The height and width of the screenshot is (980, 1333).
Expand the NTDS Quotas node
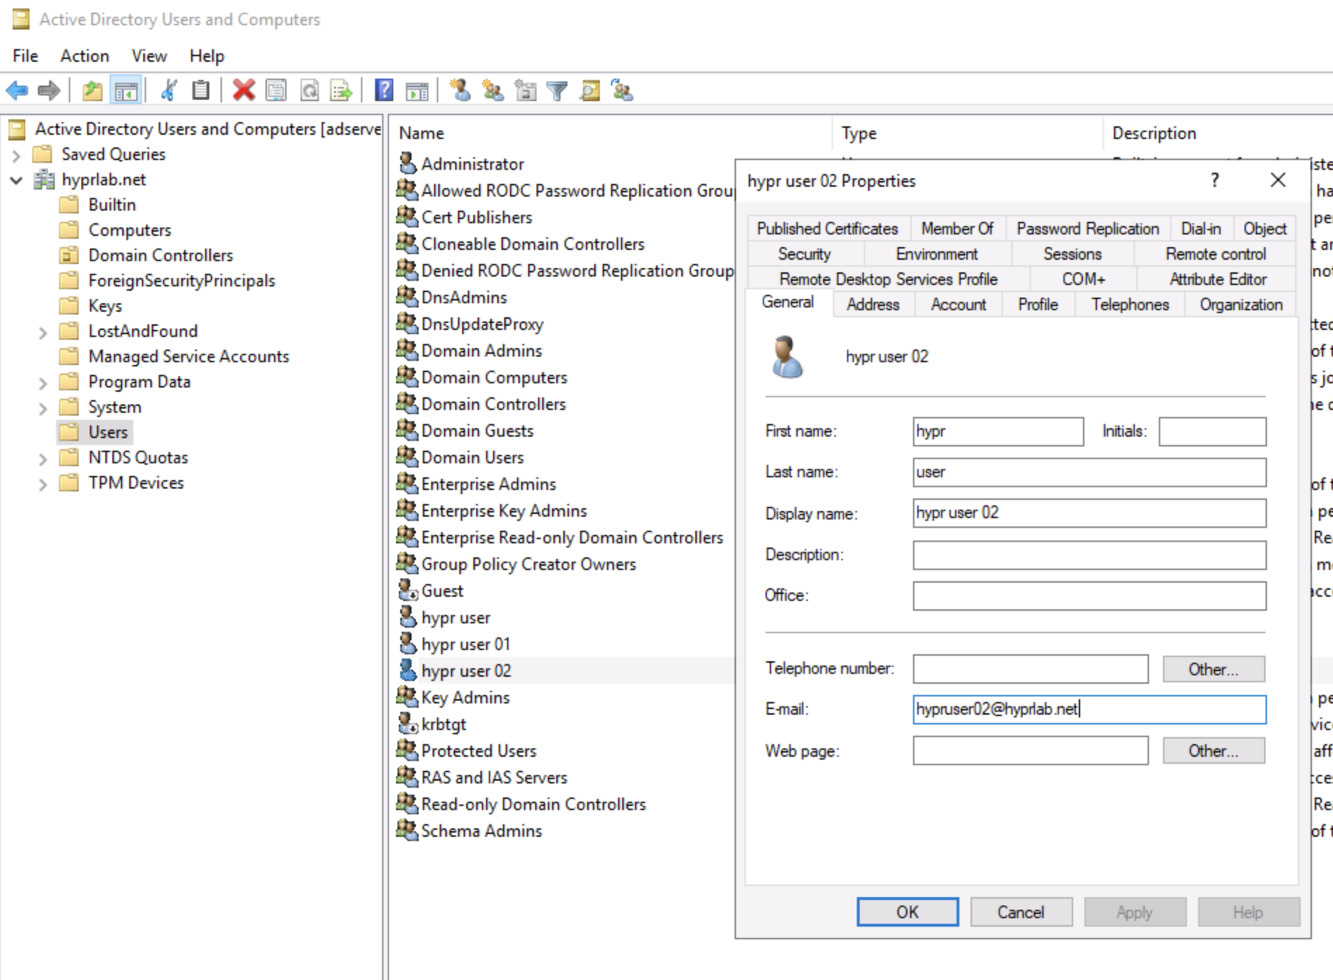click(x=44, y=458)
